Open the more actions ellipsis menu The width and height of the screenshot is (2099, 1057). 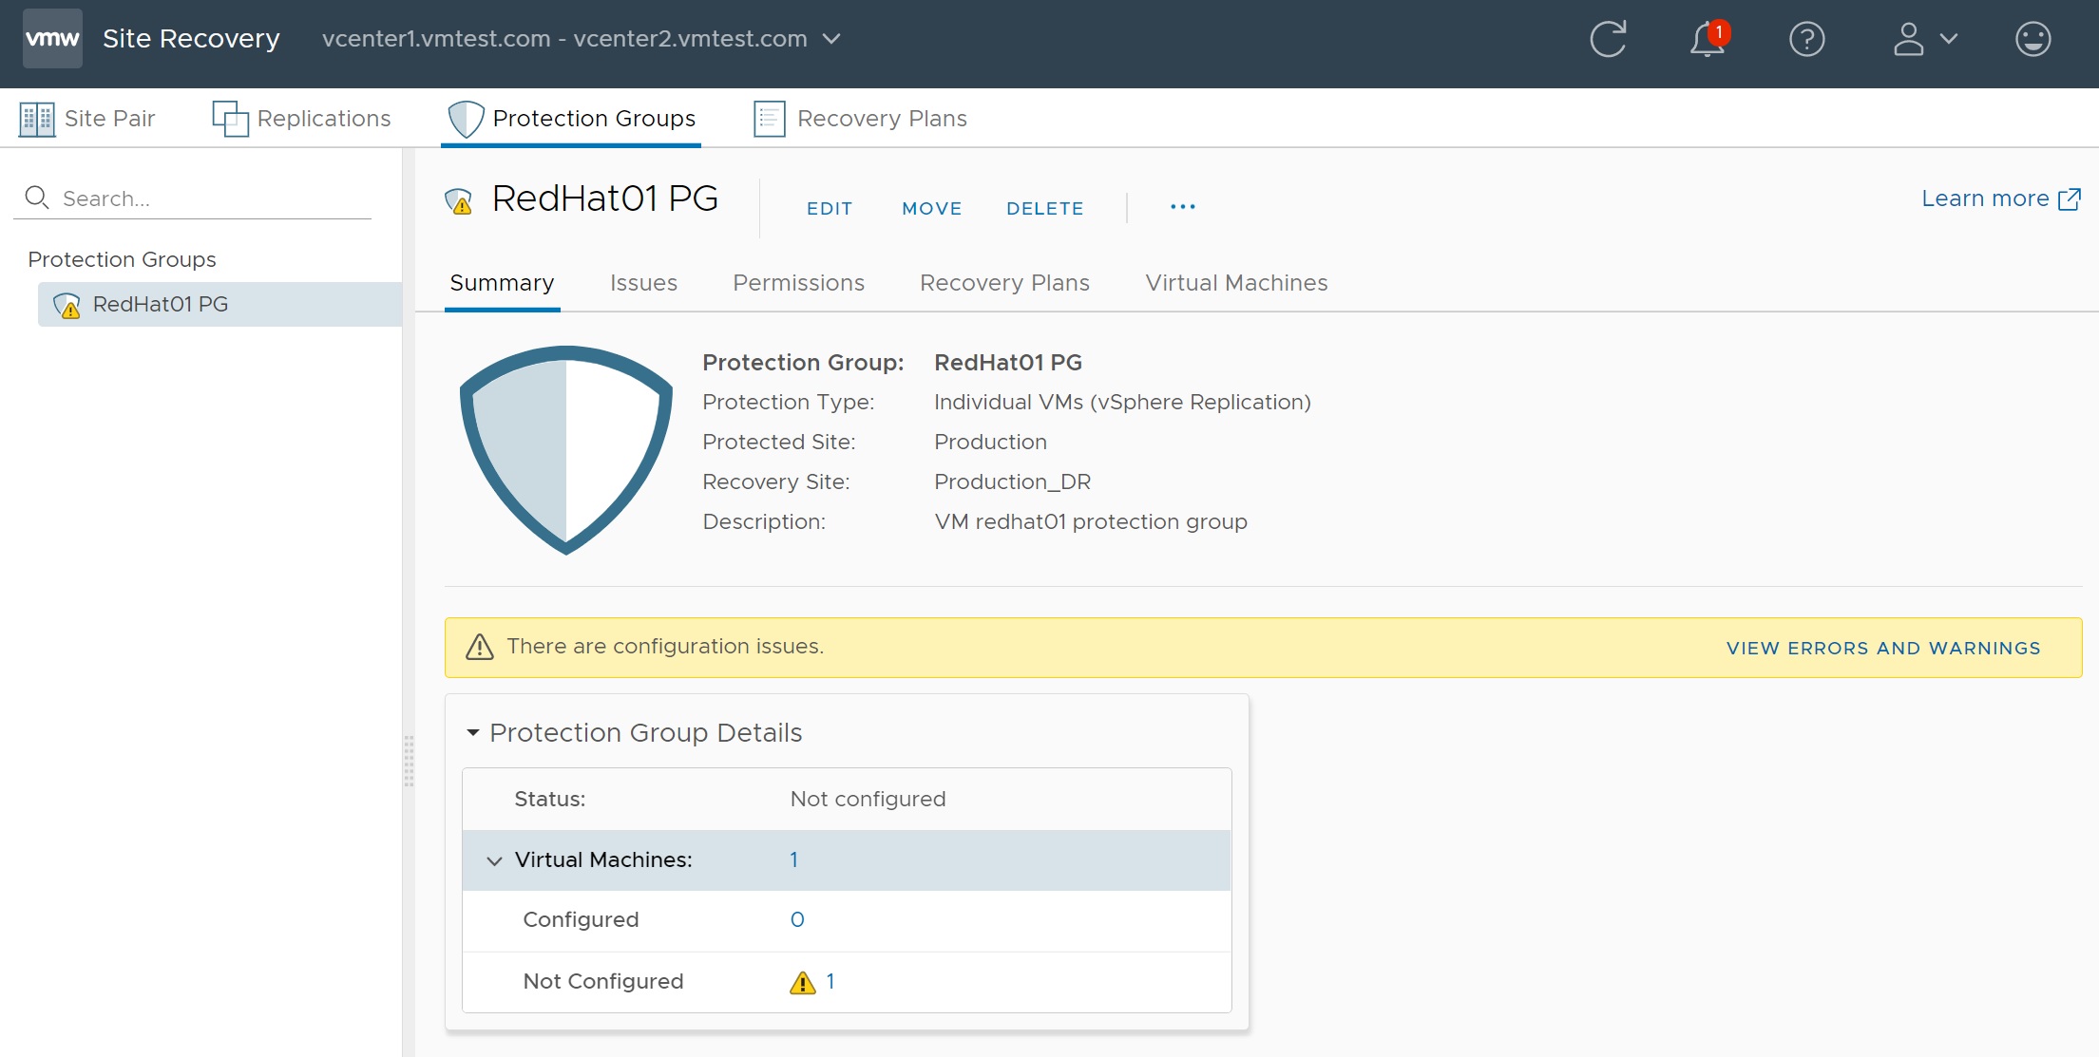[x=1182, y=207]
